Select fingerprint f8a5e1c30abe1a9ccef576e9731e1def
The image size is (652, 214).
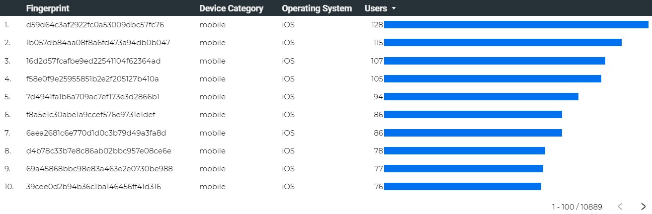90,115
